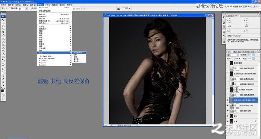Viewport: 261px width, 139px height.
Task: Select the Rectangular Marquee tool
Action: coord(3,23)
